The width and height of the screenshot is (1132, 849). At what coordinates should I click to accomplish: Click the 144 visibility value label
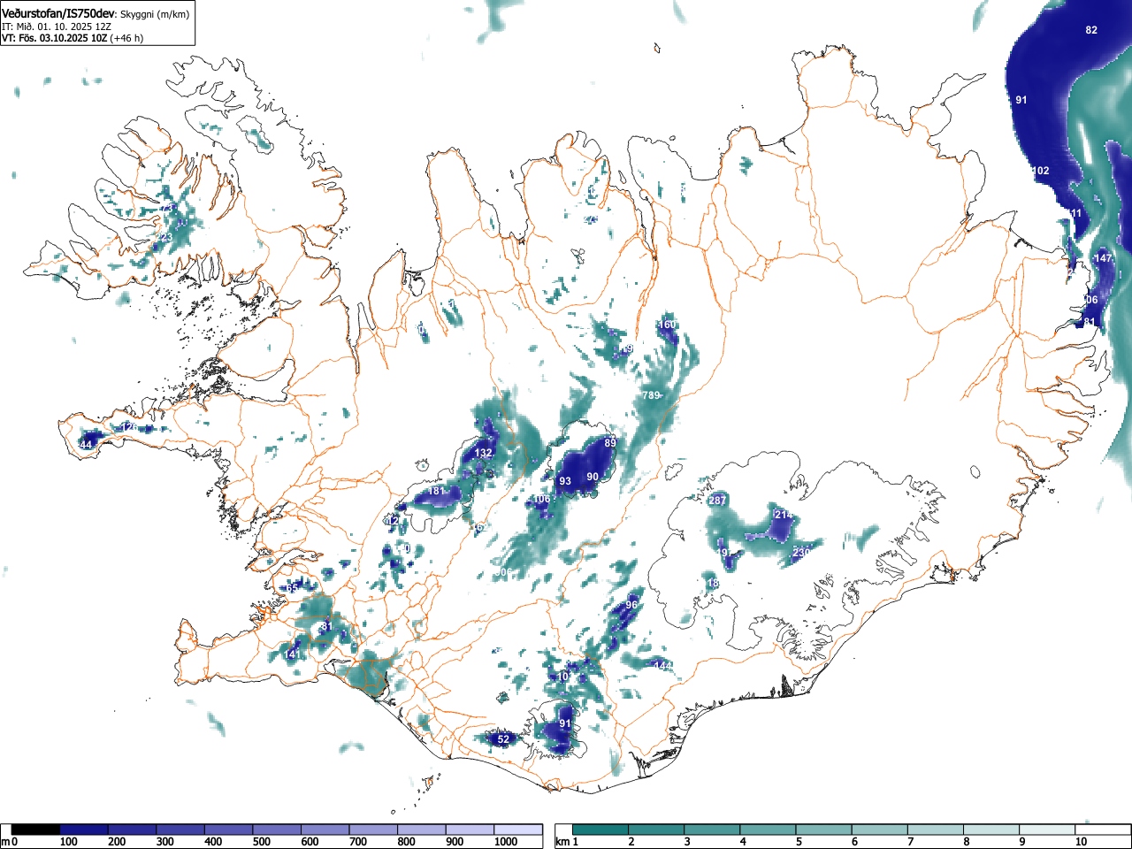click(x=663, y=665)
